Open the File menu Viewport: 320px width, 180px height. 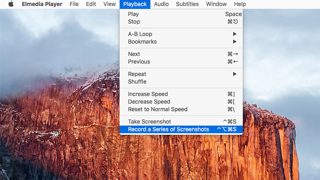pos(74,4)
